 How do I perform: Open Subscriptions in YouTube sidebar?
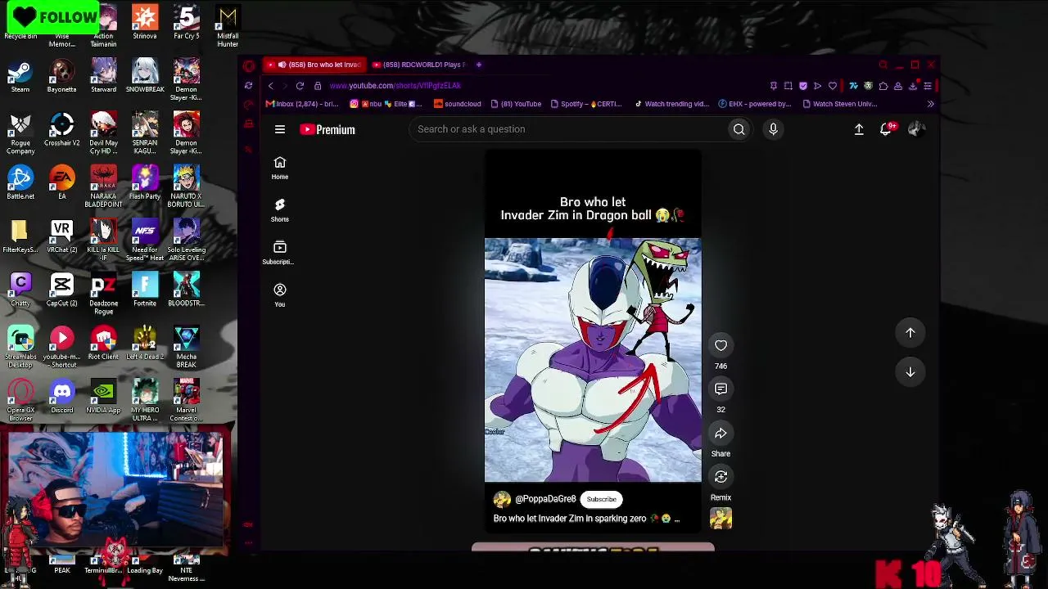pyautogui.click(x=280, y=253)
